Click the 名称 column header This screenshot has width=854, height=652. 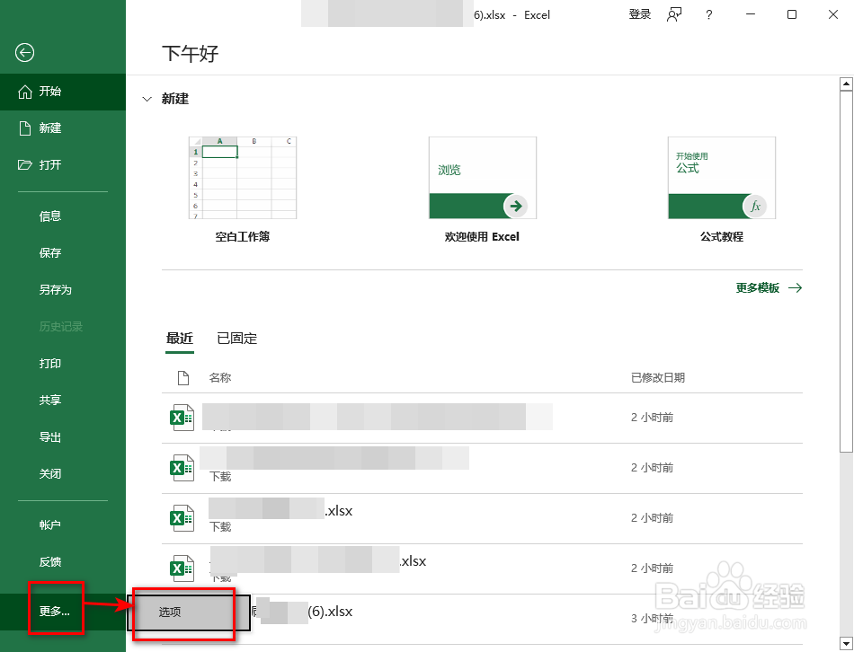click(x=220, y=378)
